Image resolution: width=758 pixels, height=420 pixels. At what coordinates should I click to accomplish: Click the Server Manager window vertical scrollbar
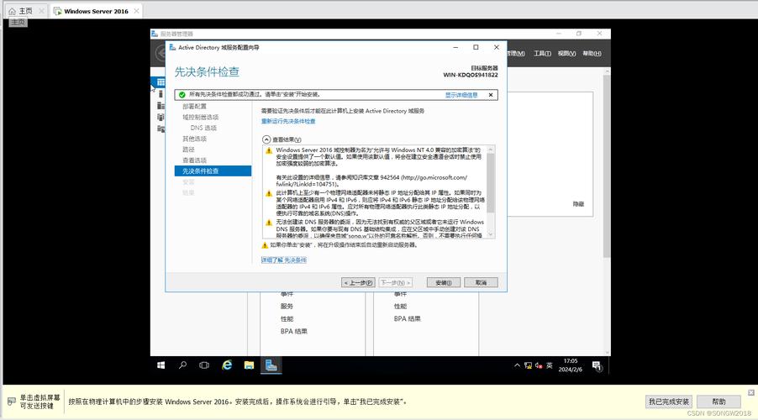607,165
